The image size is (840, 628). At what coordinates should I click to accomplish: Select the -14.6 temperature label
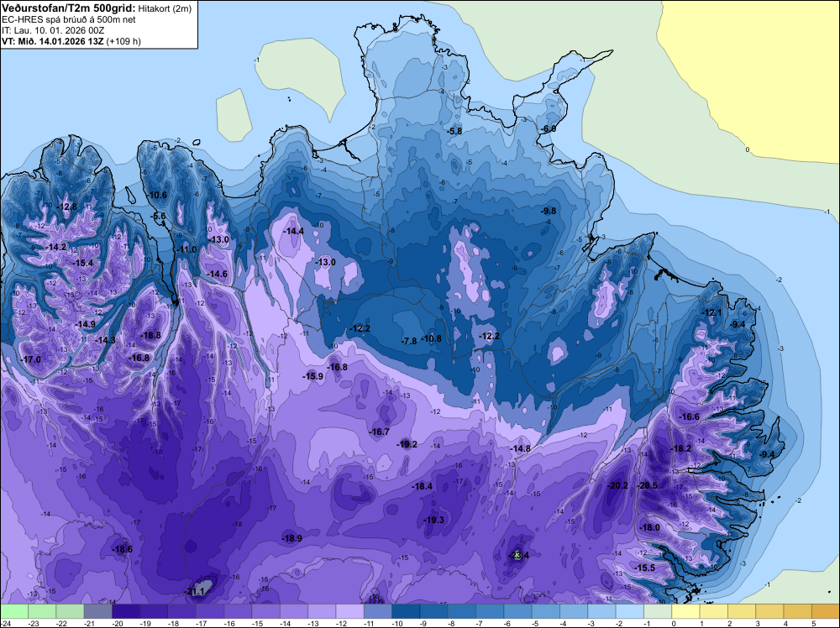point(217,274)
